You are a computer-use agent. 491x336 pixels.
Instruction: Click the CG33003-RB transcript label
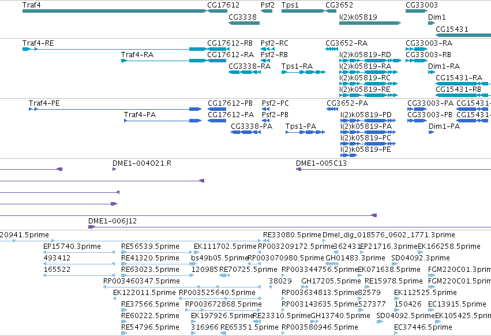(428, 54)
